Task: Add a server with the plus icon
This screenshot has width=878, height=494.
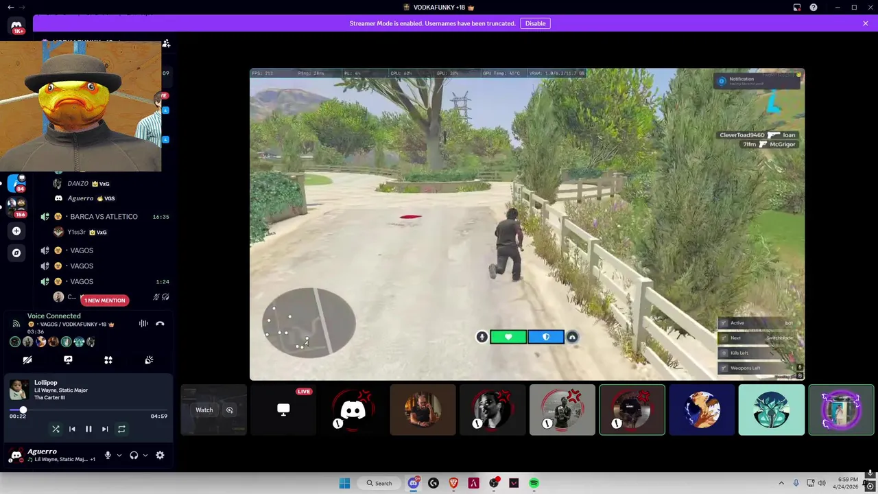Action: [16, 231]
